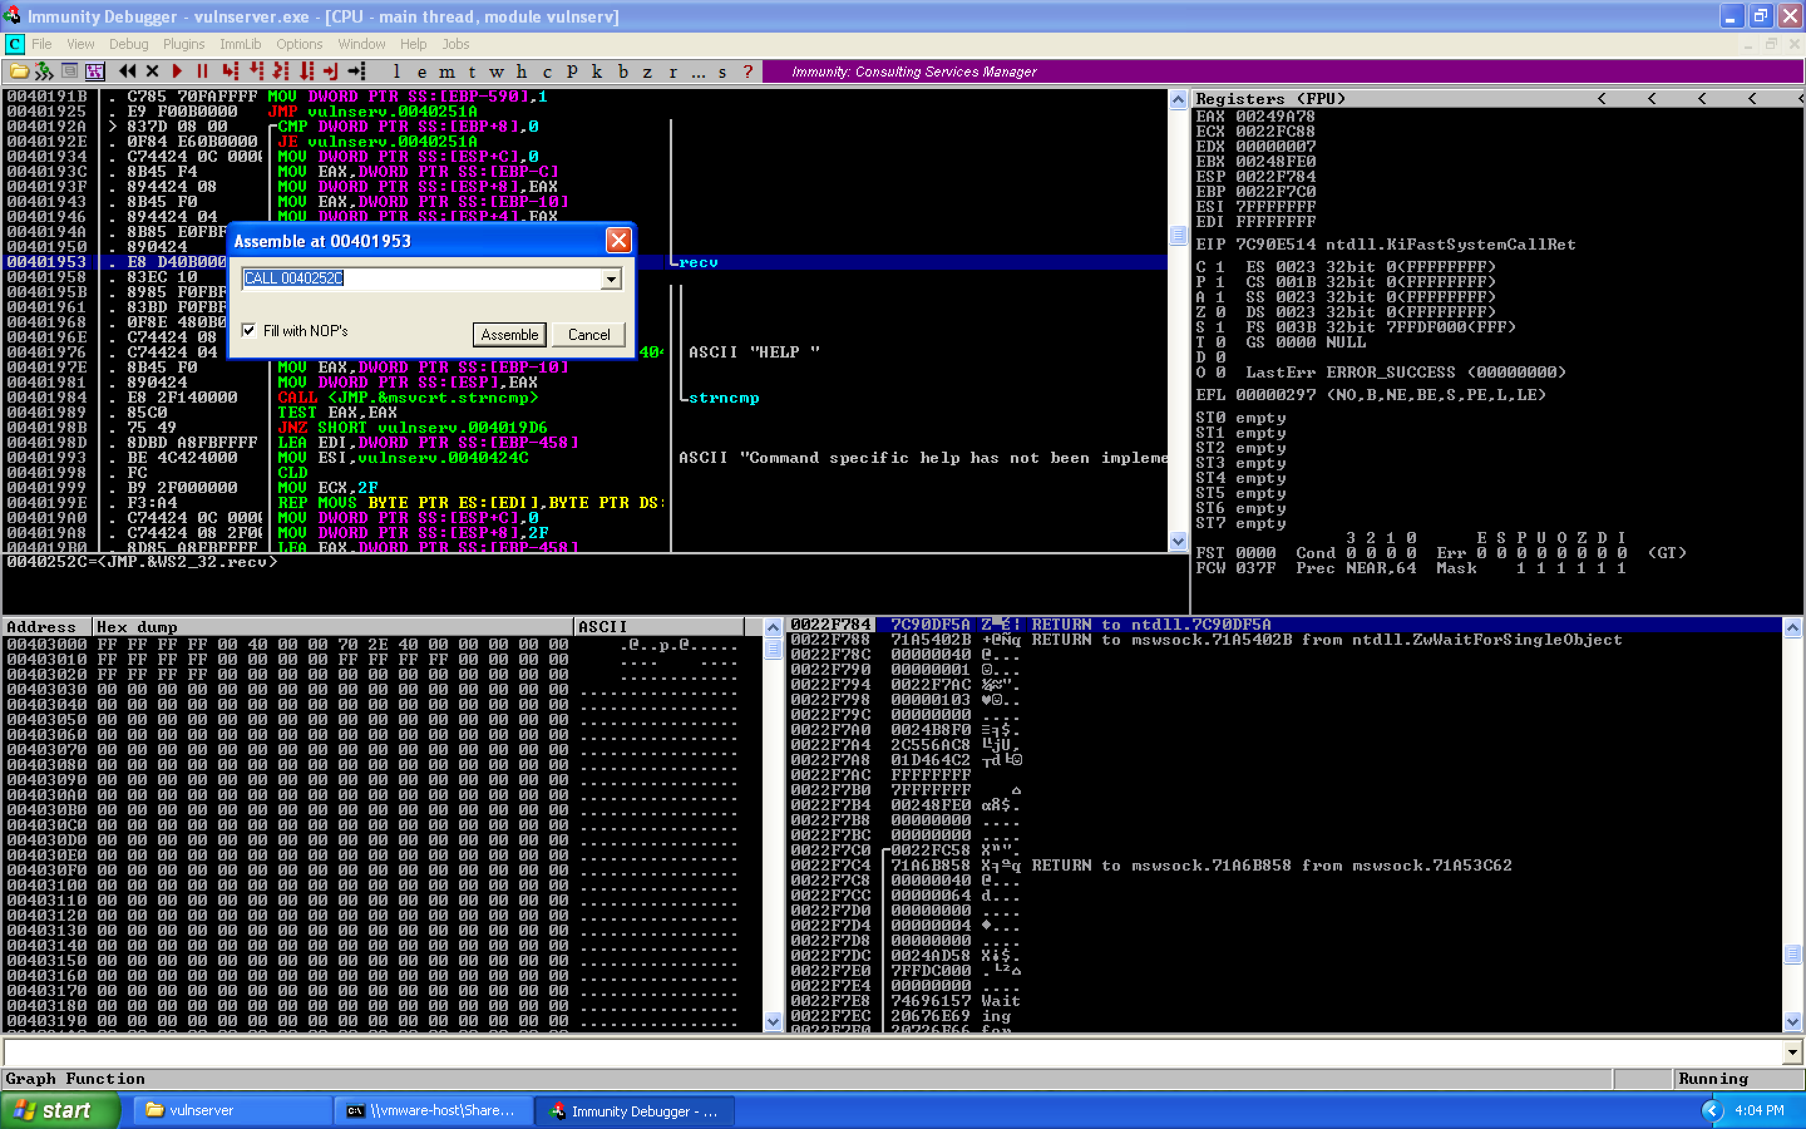Open the Breakpoints window with the 'b' icon

click(623, 71)
